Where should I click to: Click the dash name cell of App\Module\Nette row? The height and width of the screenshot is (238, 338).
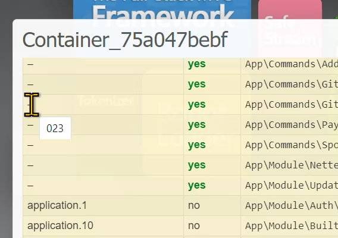pyautogui.click(x=104, y=165)
